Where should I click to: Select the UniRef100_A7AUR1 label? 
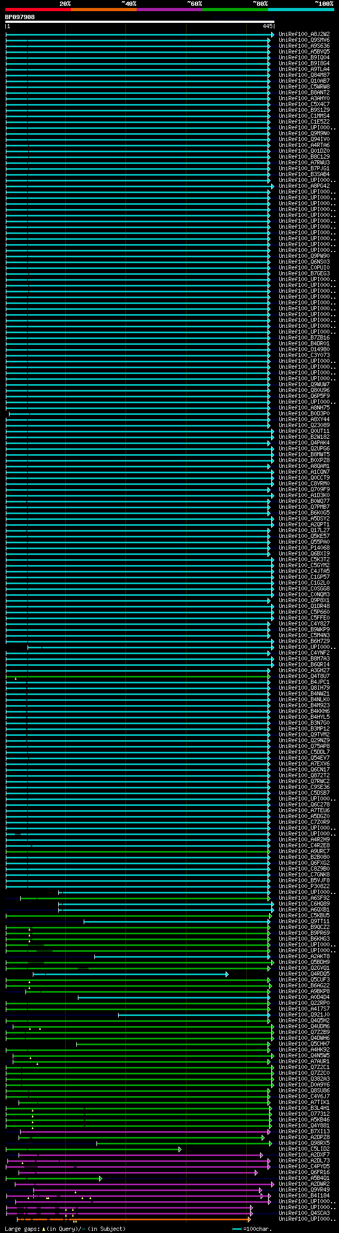click(x=304, y=1062)
